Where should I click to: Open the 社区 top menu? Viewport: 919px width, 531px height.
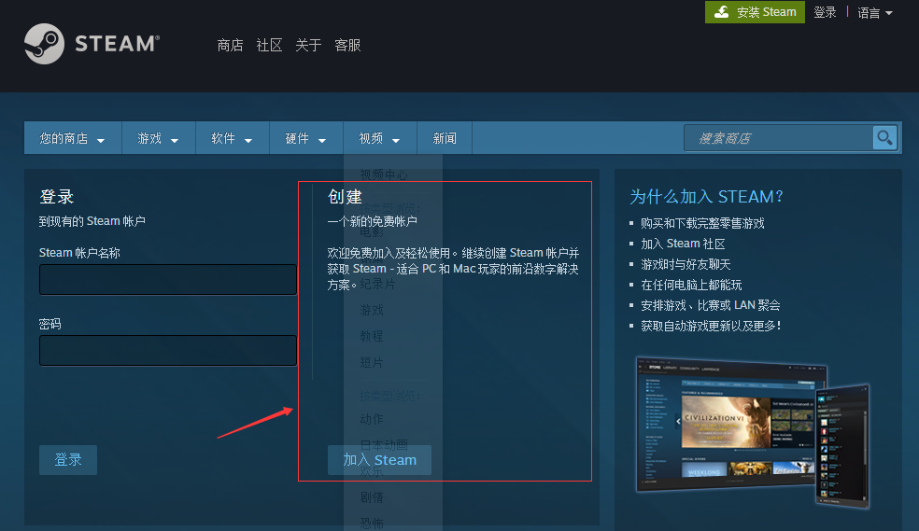(269, 45)
